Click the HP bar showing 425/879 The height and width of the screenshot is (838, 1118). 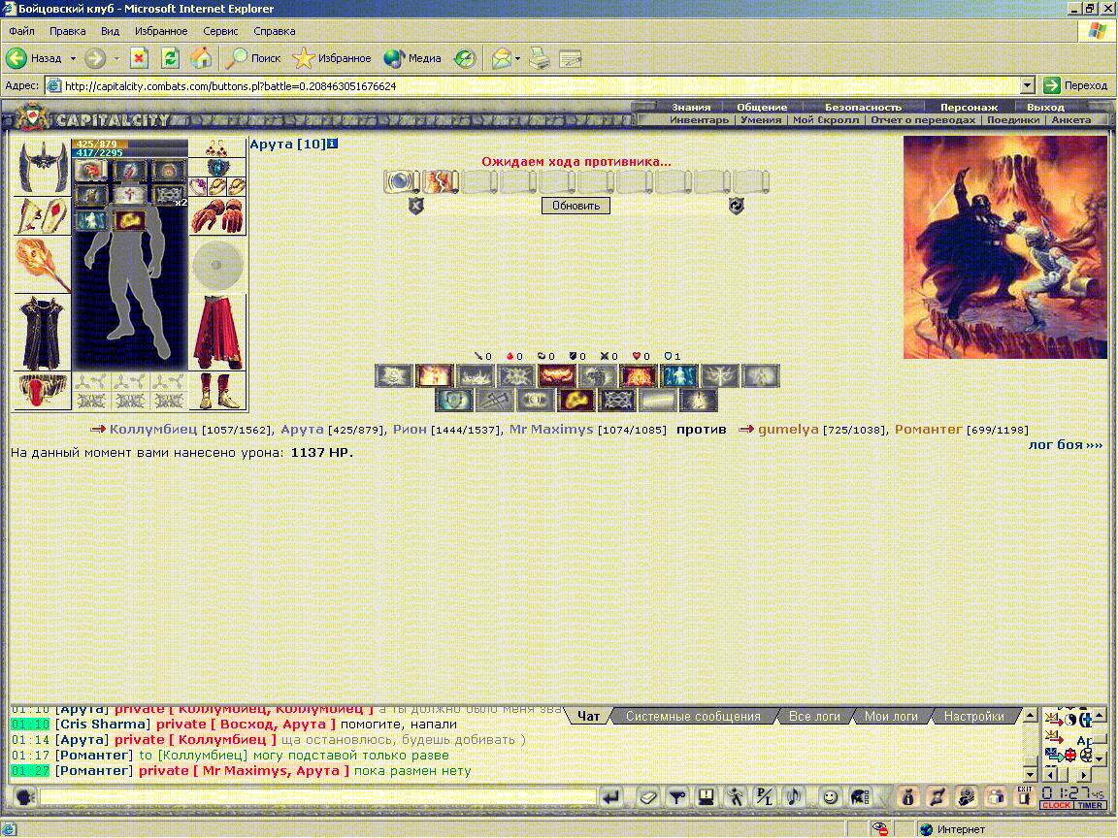[129, 144]
